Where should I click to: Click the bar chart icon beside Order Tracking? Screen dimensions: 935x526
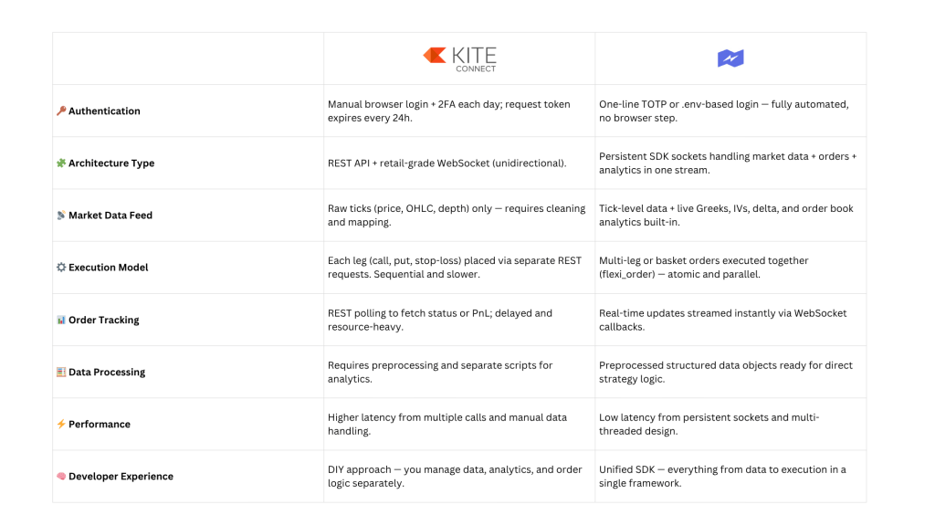point(61,320)
